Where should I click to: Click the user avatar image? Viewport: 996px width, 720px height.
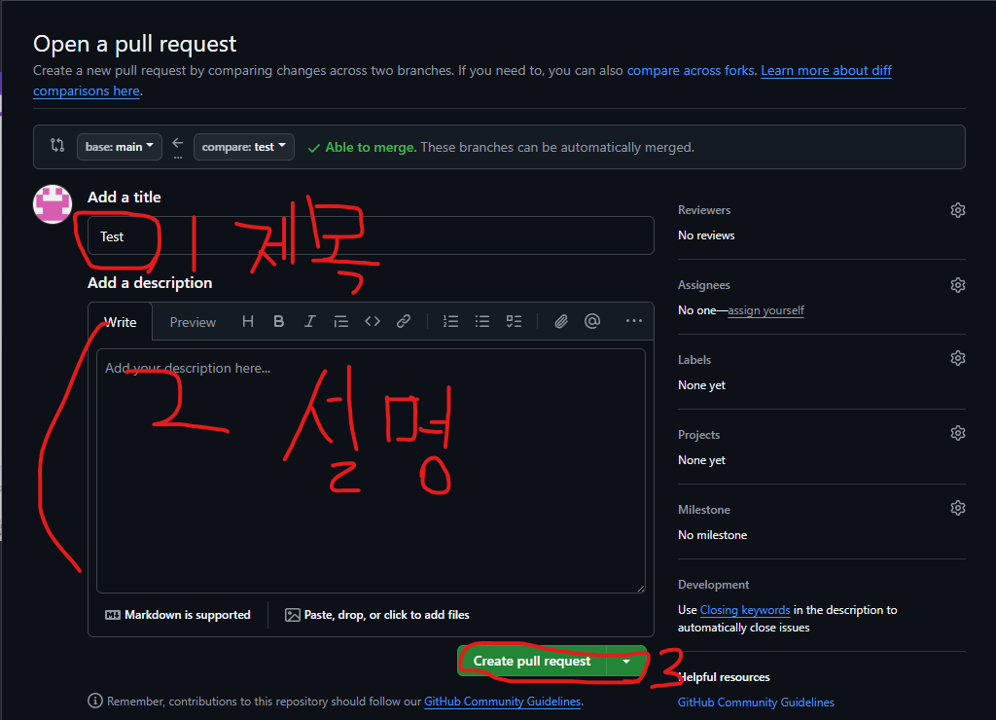(53, 204)
